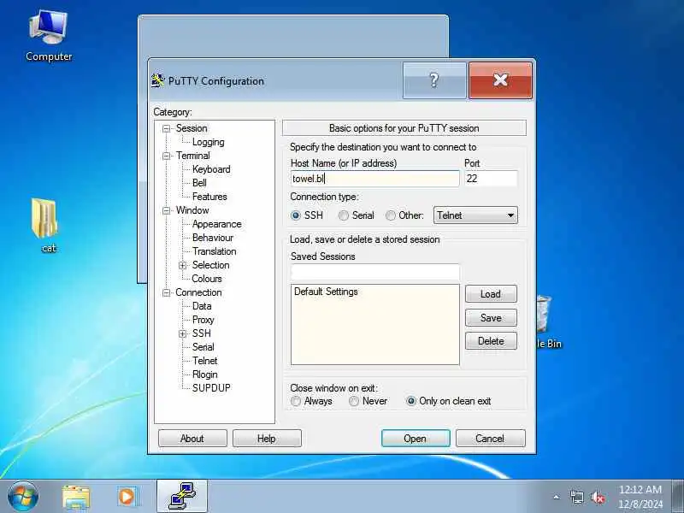Open Serial category in the tree
This screenshot has width=684, height=513.
203,347
